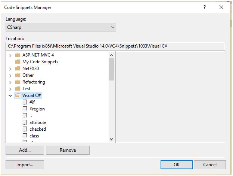Expand the Other folder node
Screen dimensions: 233x176
[10, 75]
